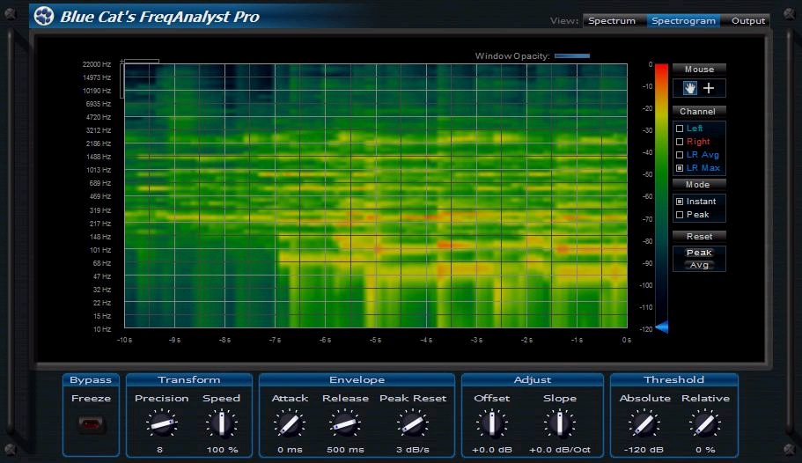Click the Transform section header
This screenshot has width=802, height=463.
[188, 380]
